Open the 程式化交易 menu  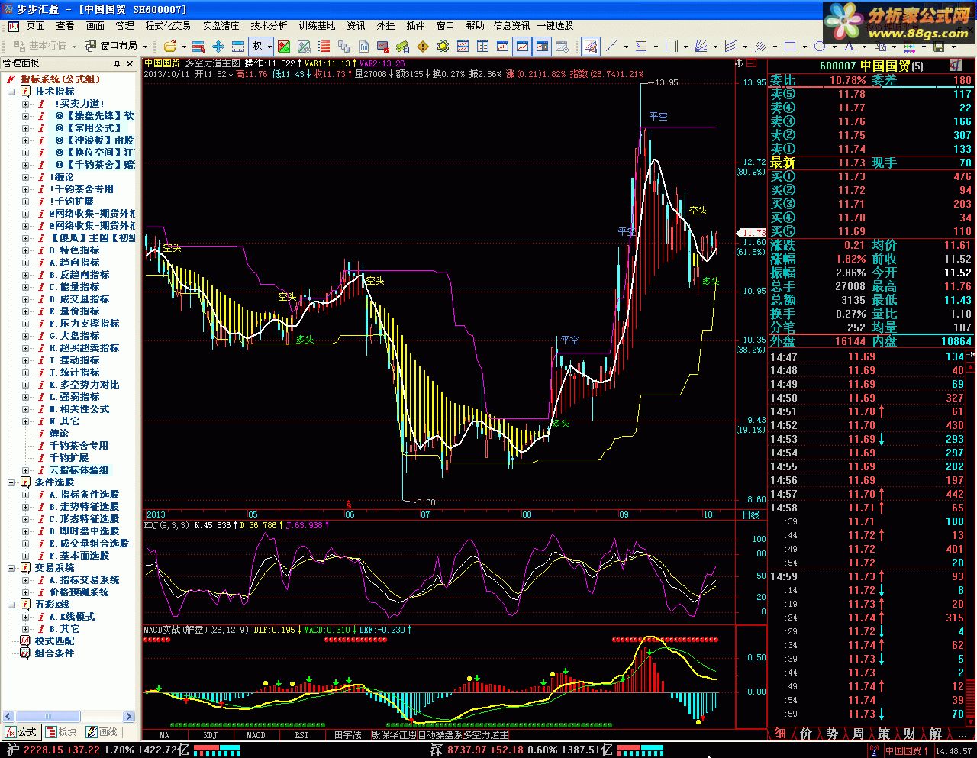point(168,25)
